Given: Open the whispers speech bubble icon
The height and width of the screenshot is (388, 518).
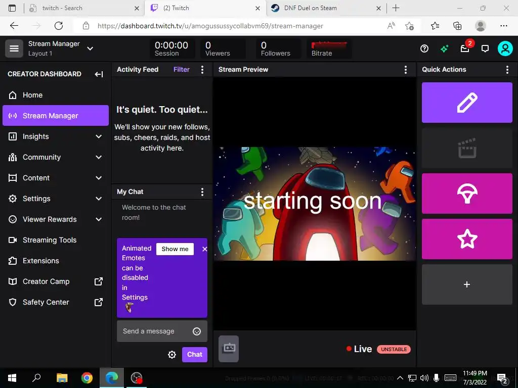Looking at the screenshot, I should point(485,49).
